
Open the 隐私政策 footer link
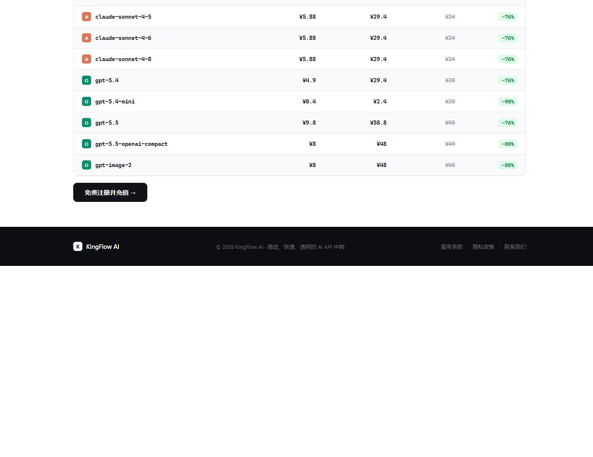click(x=484, y=247)
